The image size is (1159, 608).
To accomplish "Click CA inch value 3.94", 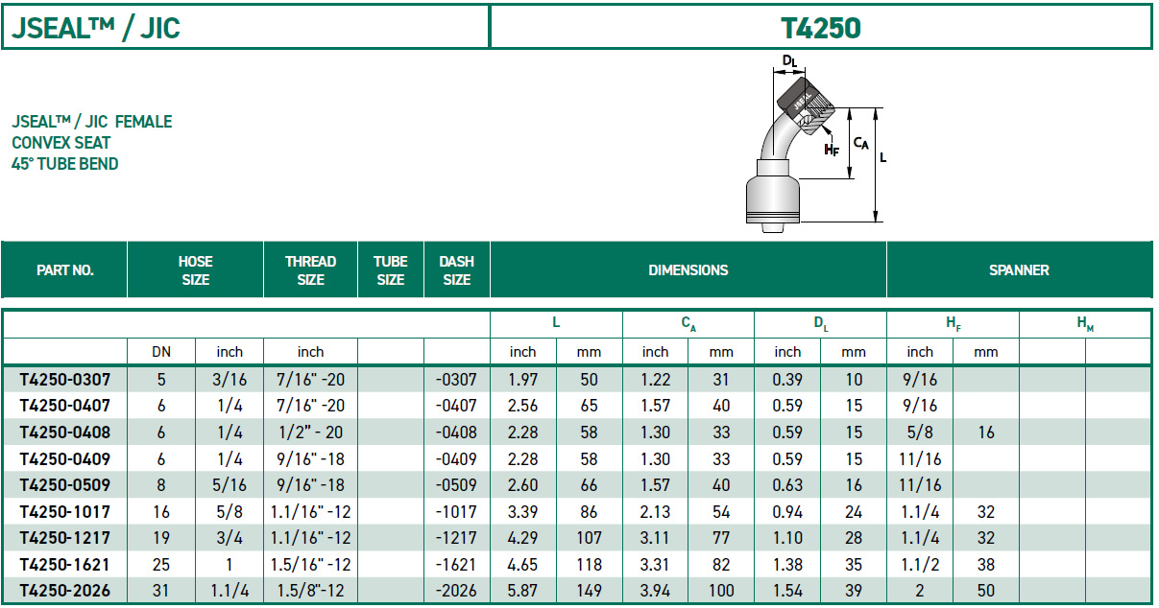I will pos(656,591).
